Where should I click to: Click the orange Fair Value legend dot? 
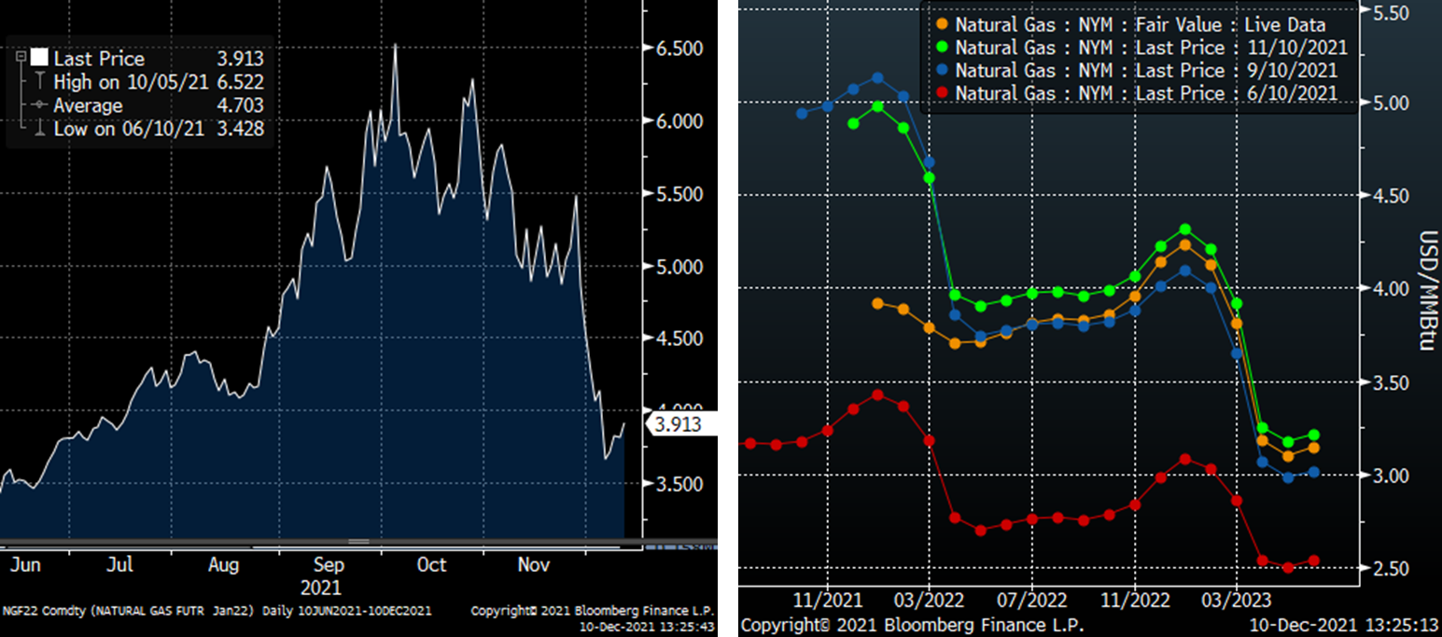[x=941, y=25]
